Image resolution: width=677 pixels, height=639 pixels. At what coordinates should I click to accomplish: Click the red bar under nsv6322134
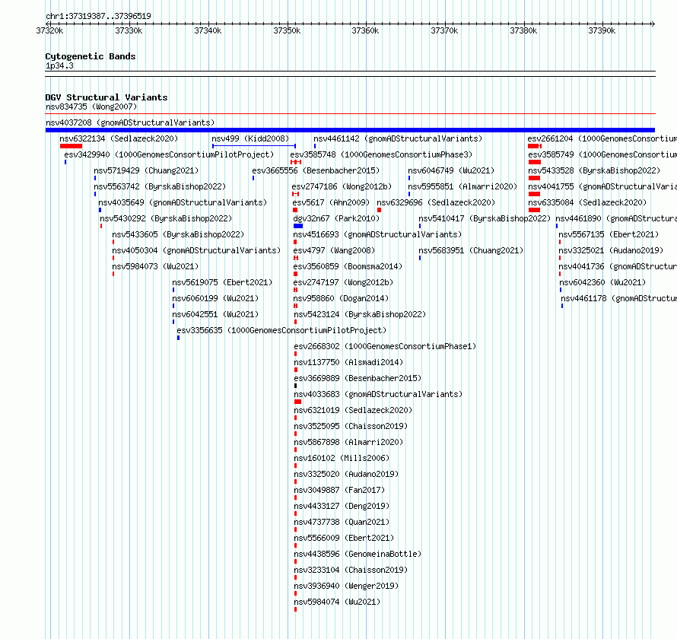(72, 146)
